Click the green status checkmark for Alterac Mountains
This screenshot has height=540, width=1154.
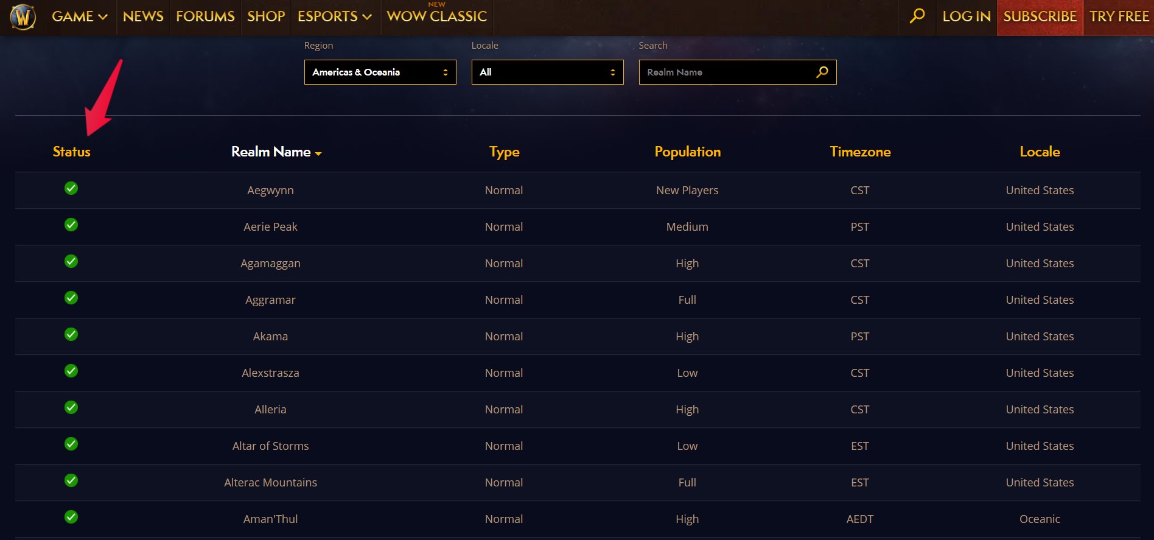[71, 480]
